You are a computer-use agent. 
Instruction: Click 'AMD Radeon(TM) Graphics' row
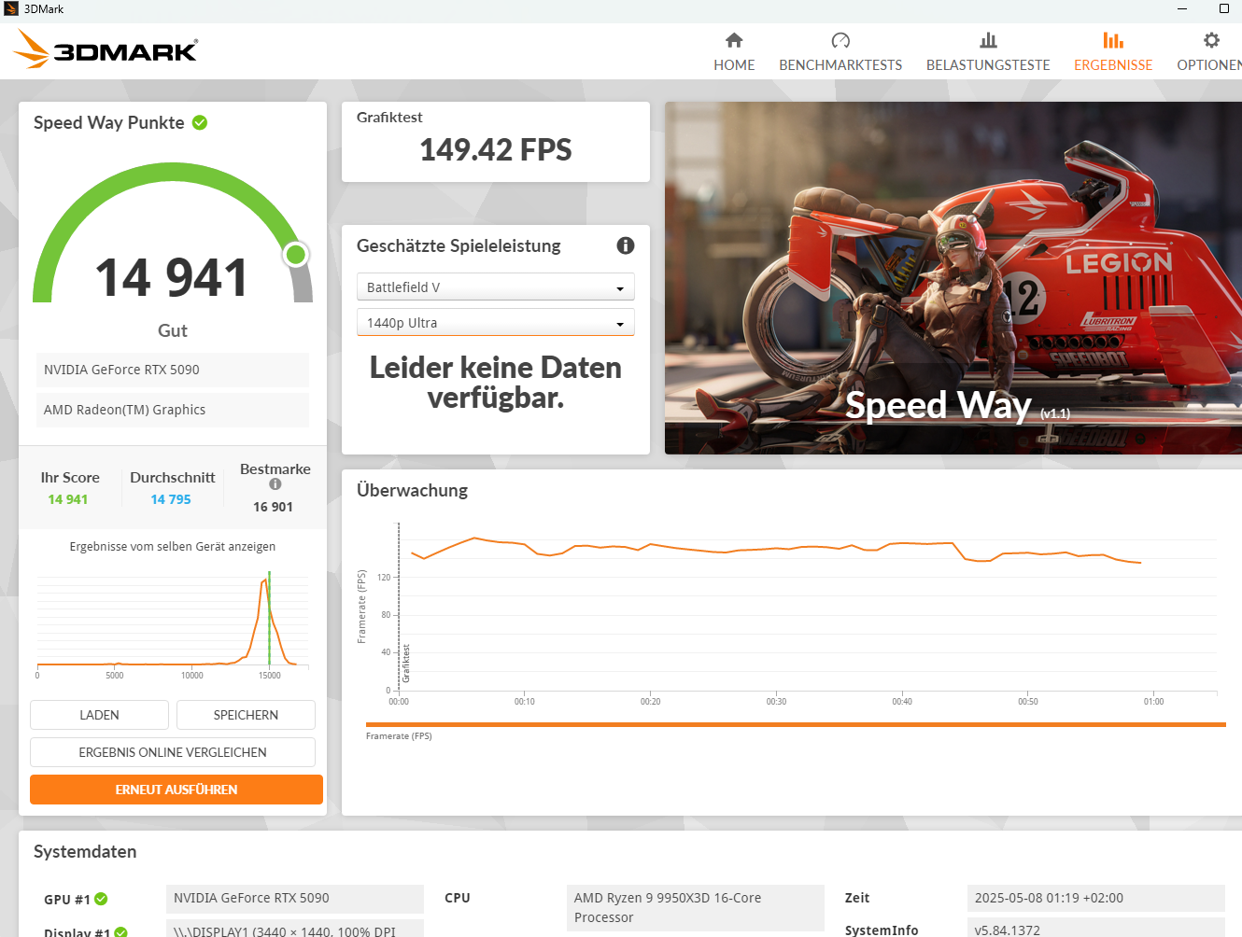coord(173,410)
